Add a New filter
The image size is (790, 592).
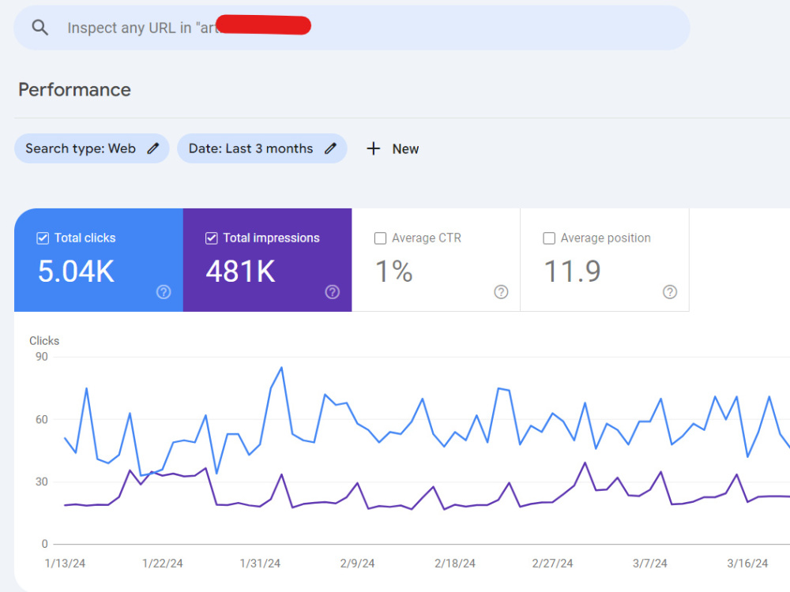(393, 148)
